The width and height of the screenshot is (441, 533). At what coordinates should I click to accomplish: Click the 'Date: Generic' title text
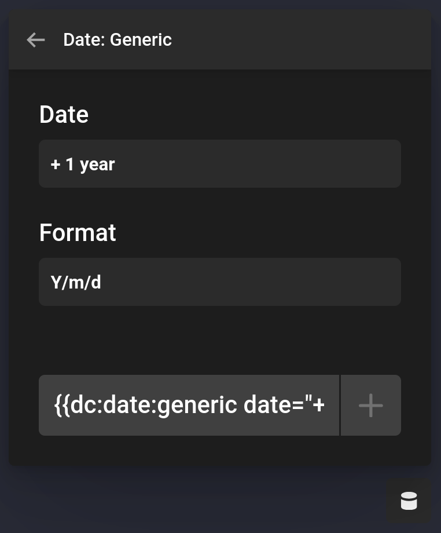click(x=117, y=40)
